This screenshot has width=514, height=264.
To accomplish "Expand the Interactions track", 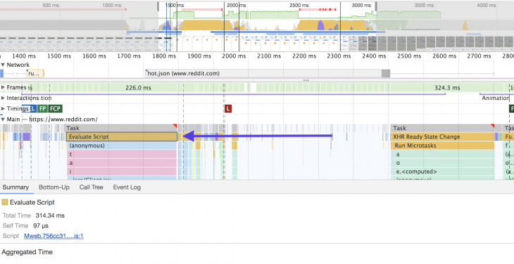I will click(x=3, y=98).
